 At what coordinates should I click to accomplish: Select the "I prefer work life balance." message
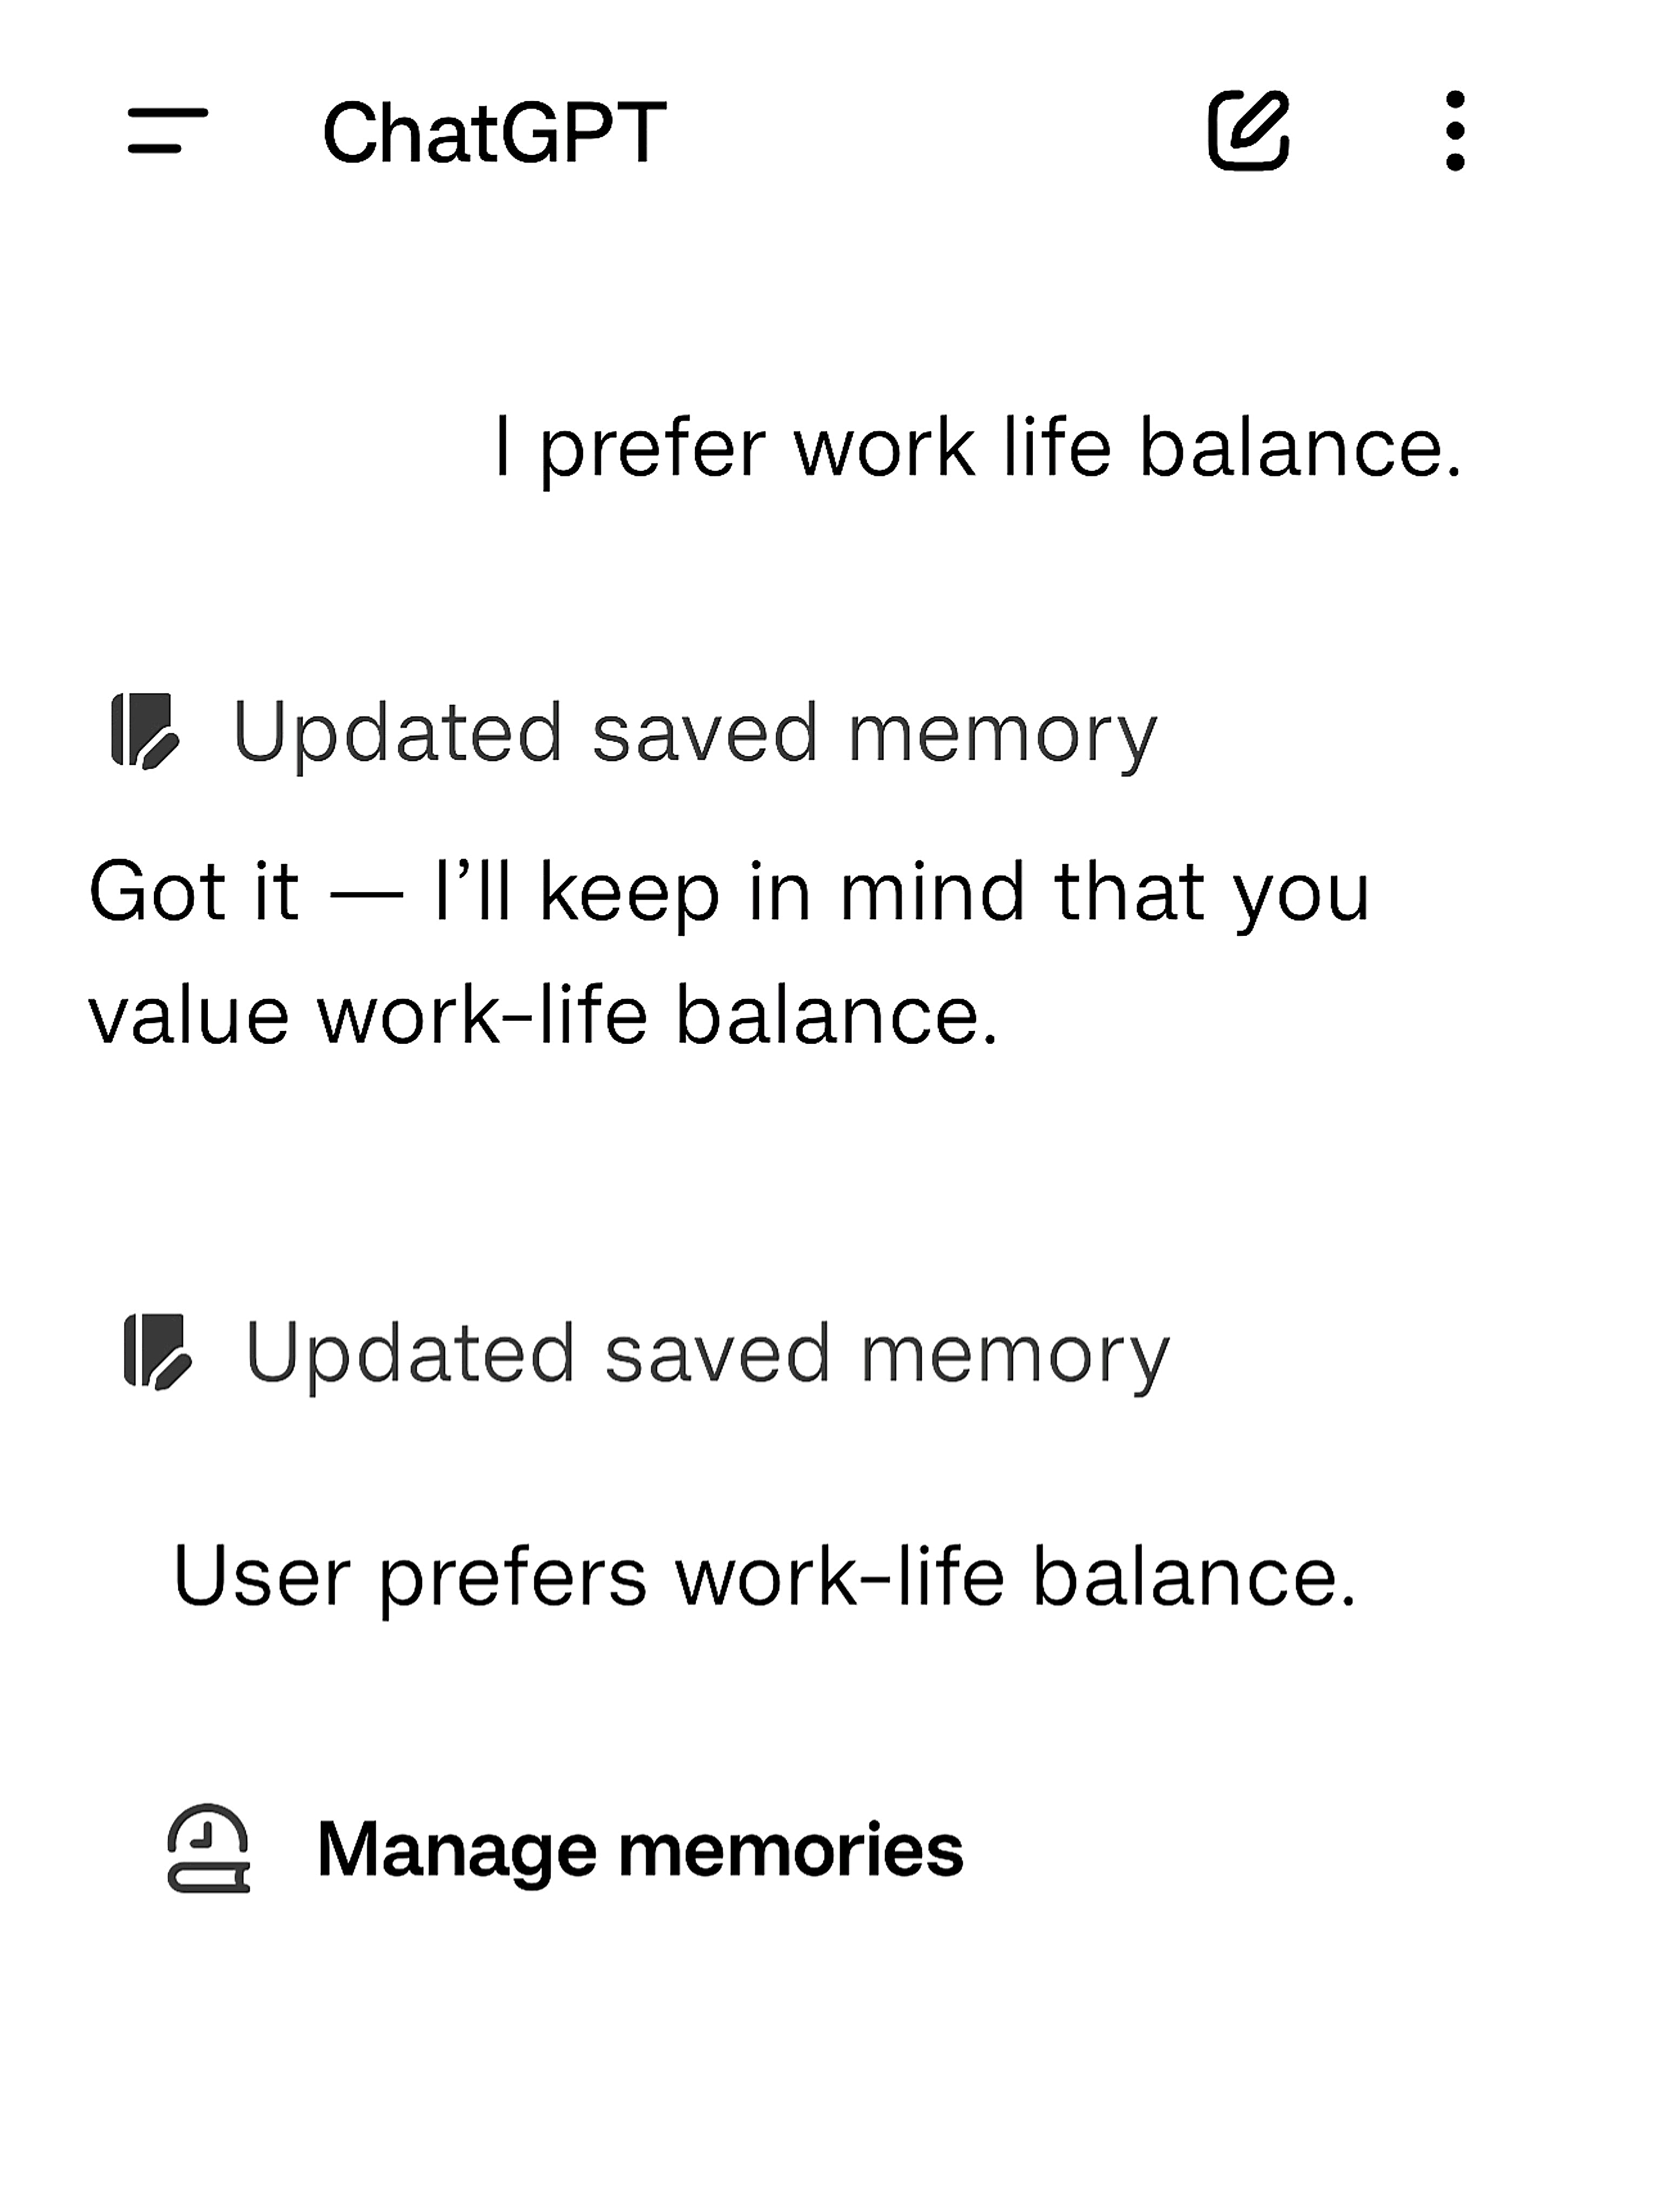978,448
